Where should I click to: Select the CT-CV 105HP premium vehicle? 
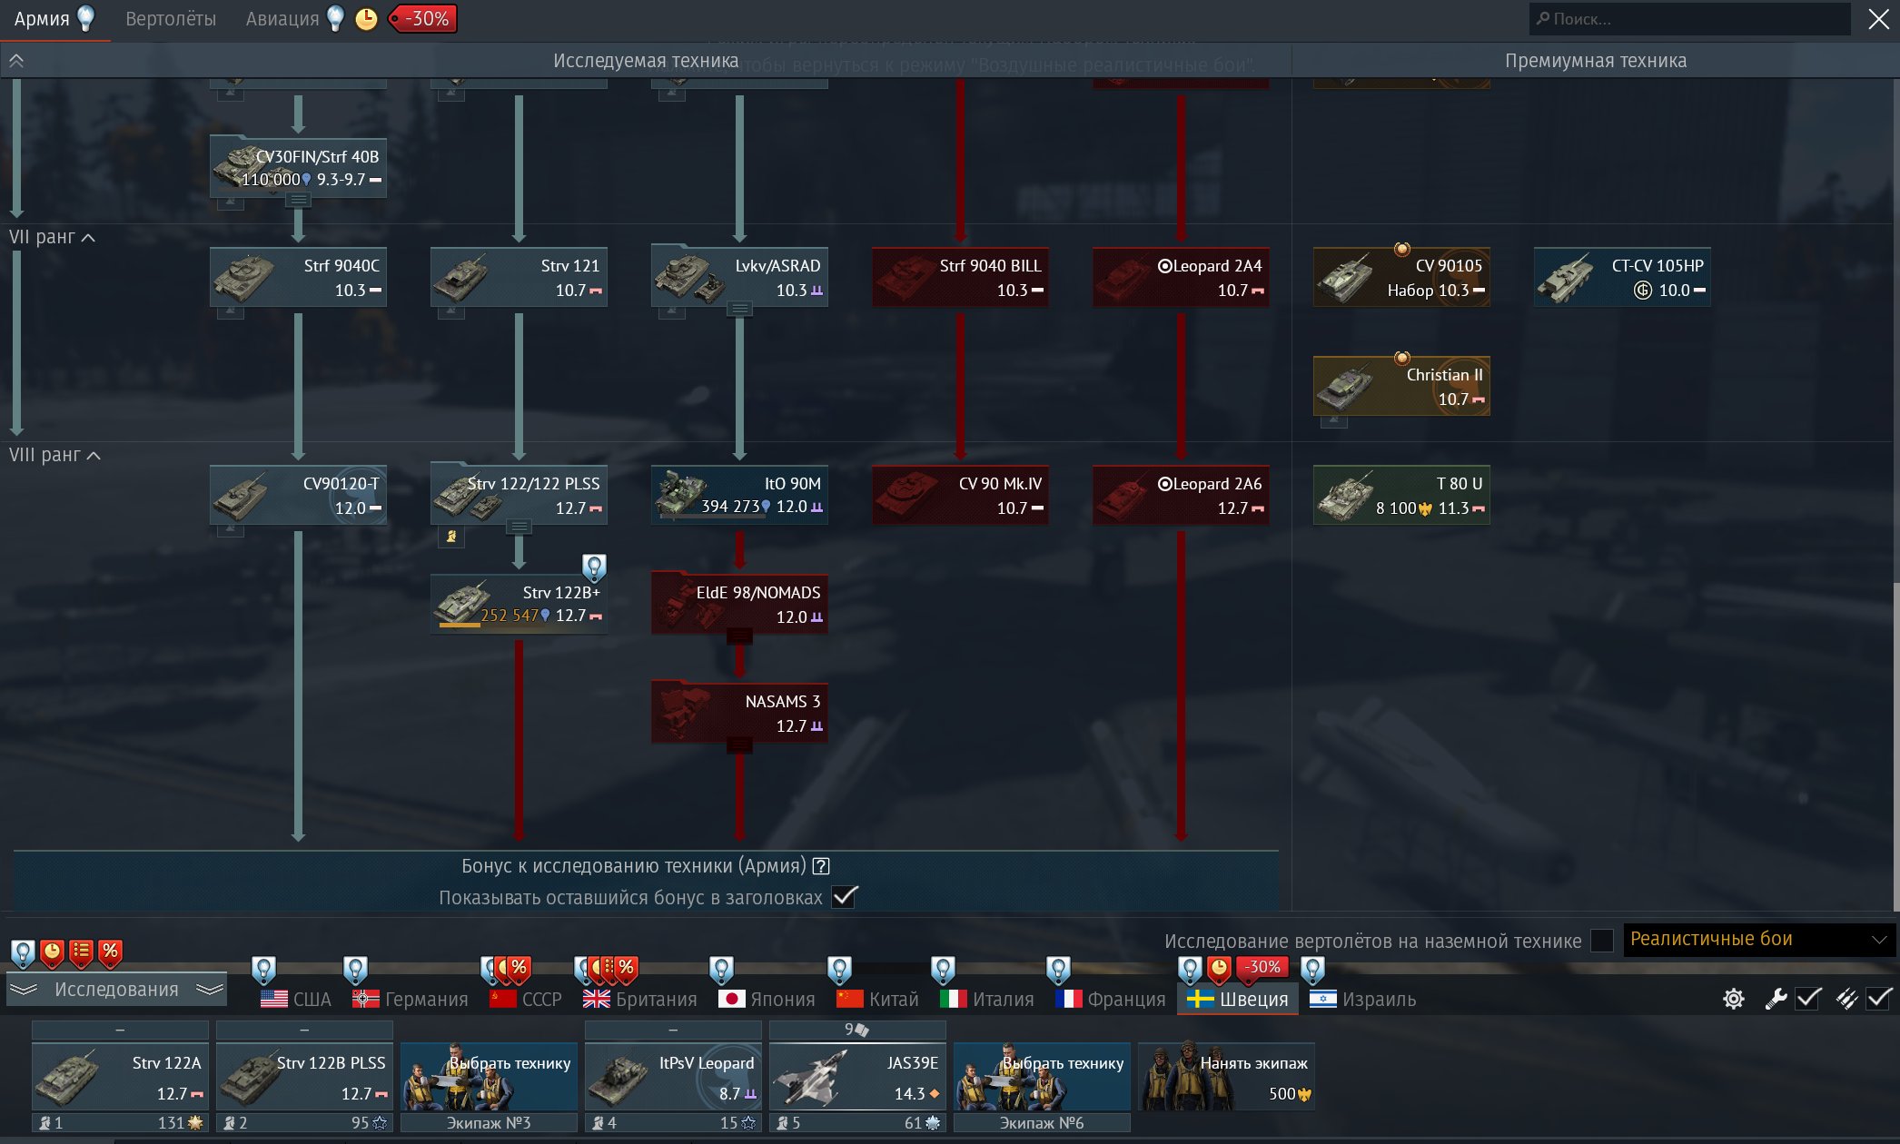click(x=1622, y=277)
